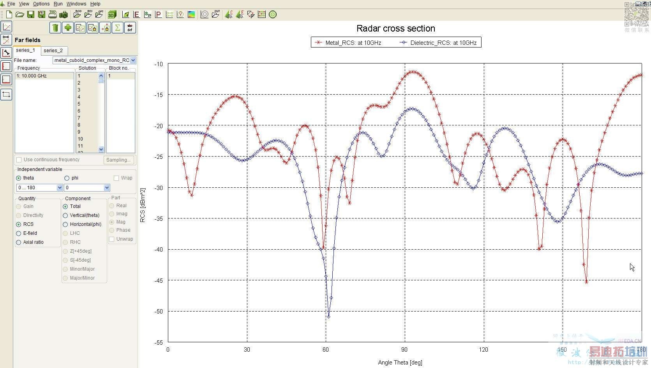This screenshot has height=368, width=651.
Task: Click the Radar cross section chart title
Action: click(396, 28)
